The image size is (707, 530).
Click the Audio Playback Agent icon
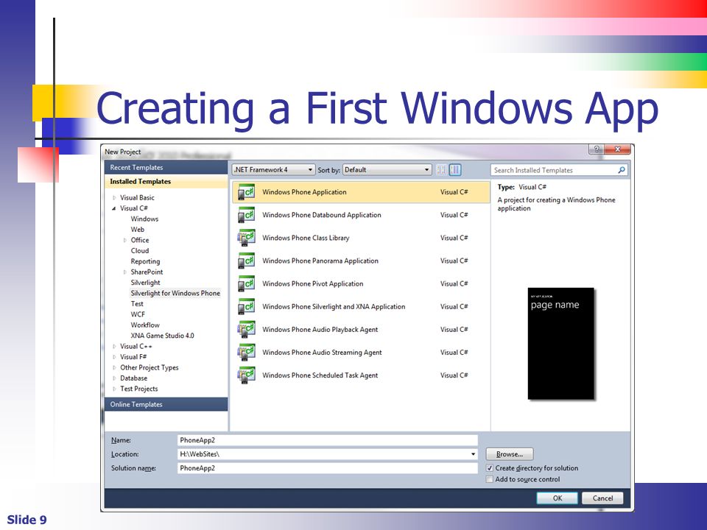click(247, 330)
